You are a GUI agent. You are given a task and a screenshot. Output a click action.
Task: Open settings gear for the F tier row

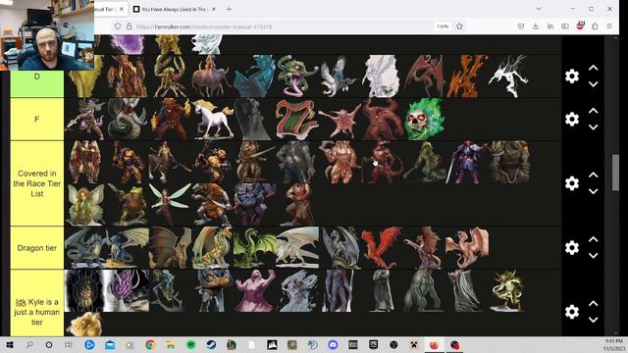pos(572,119)
